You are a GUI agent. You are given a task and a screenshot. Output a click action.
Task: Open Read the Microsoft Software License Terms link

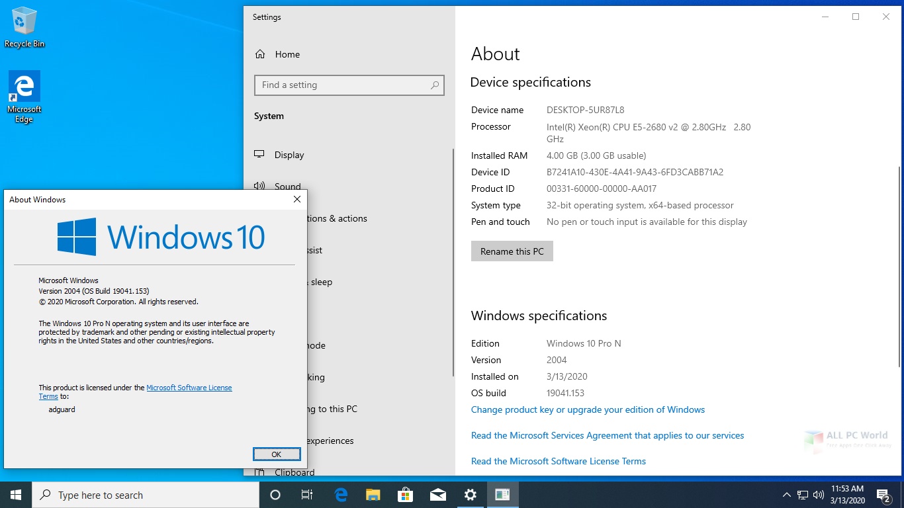point(559,461)
